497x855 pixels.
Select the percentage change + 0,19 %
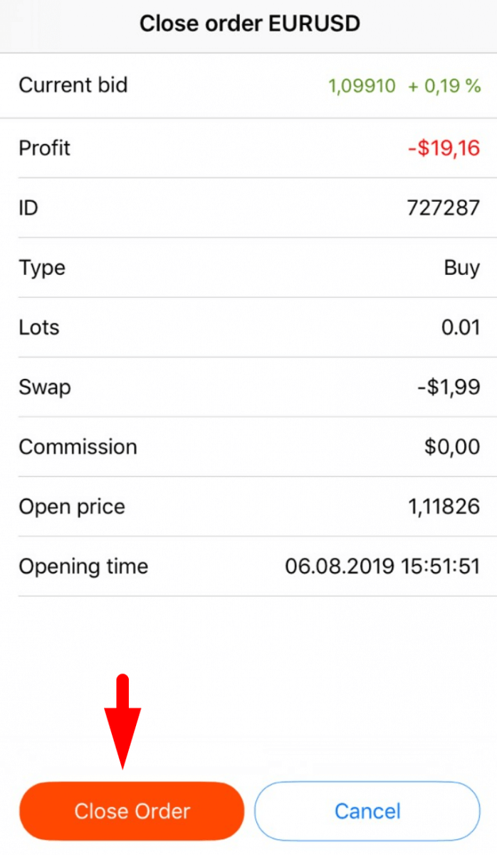(444, 85)
